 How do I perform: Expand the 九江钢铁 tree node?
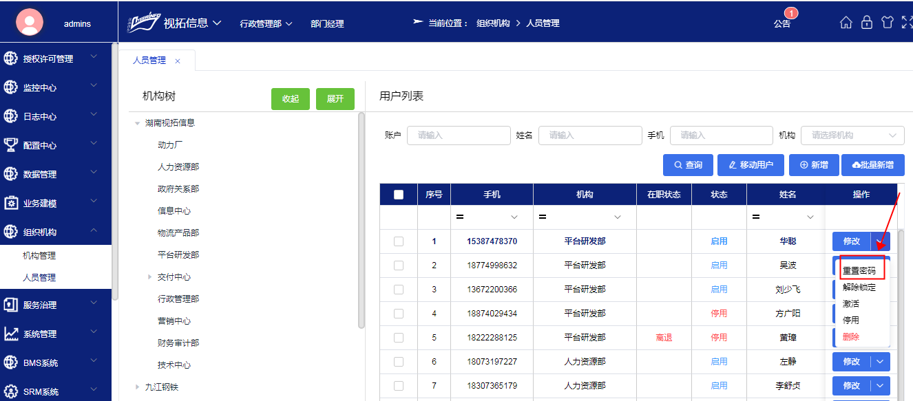click(137, 387)
